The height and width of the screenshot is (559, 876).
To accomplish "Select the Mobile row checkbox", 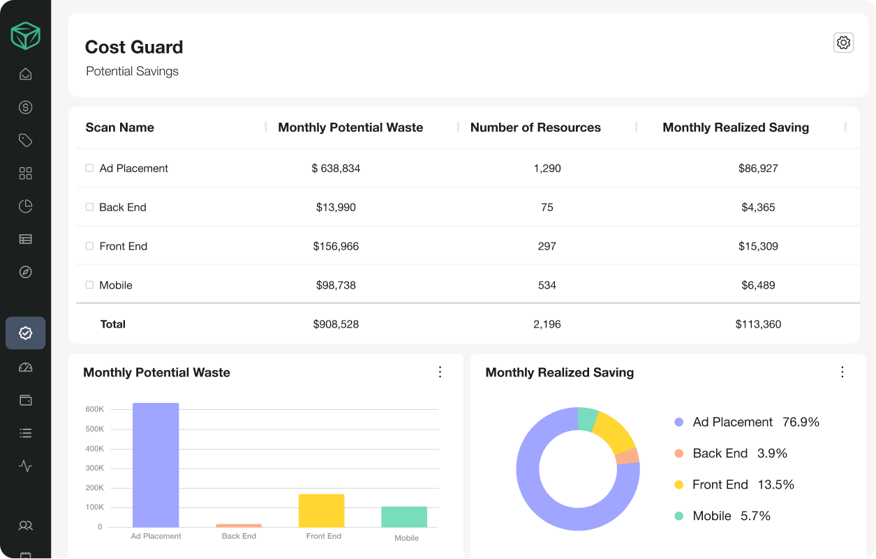I will coord(89,285).
